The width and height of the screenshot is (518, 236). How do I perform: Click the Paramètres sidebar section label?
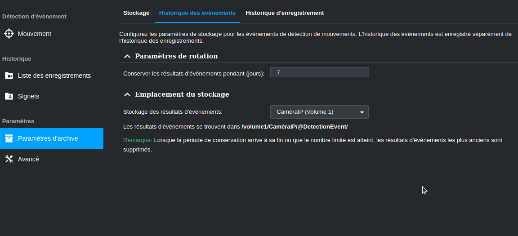pyautogui.click(x=18, y=121)
